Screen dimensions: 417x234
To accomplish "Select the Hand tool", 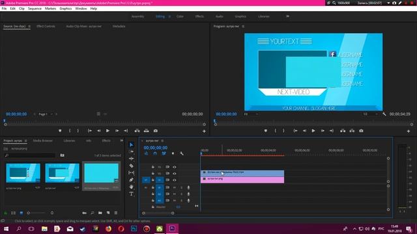I will pyautogui.click(x=132, y=187).
